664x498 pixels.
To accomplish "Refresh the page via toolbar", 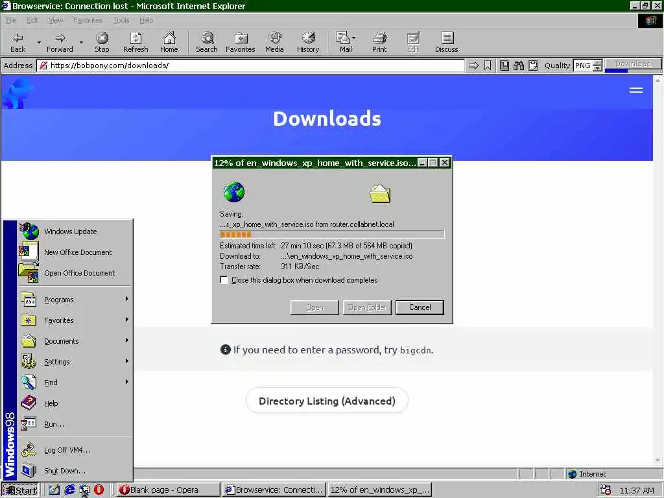I will click(136, 42).
